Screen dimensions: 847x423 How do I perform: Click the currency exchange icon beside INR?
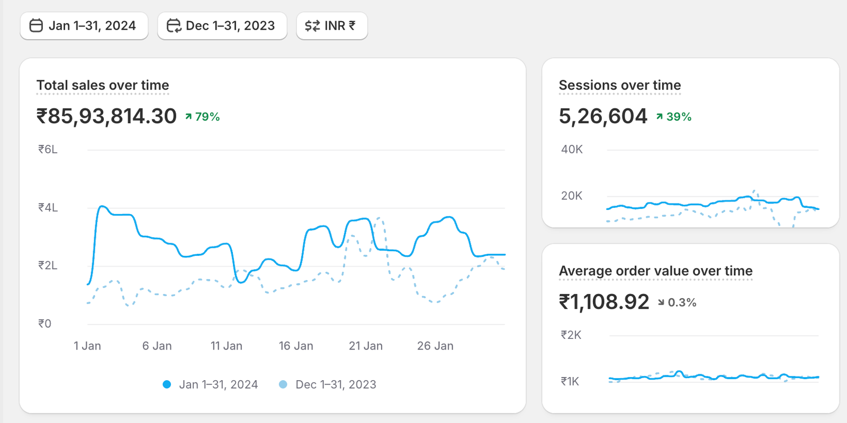(312, 25)
